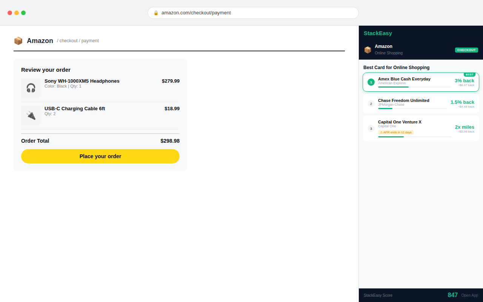Click the StackEasy Score value 847
Image resolution: width=483 pixels, height=302 pixels.
pos(453,295)
